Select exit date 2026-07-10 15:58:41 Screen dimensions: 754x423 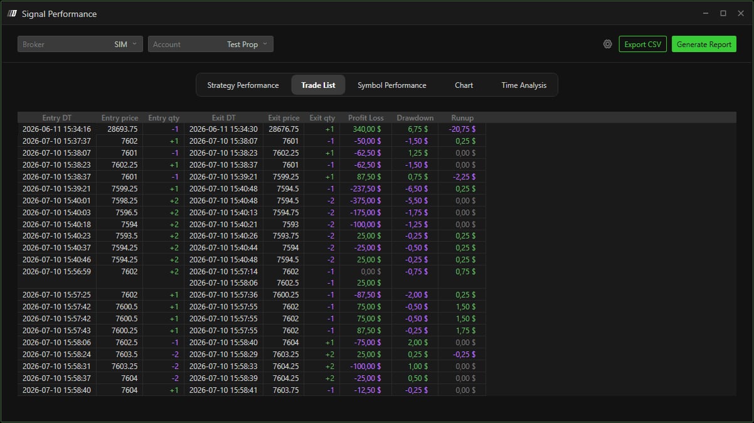(224, 390)
